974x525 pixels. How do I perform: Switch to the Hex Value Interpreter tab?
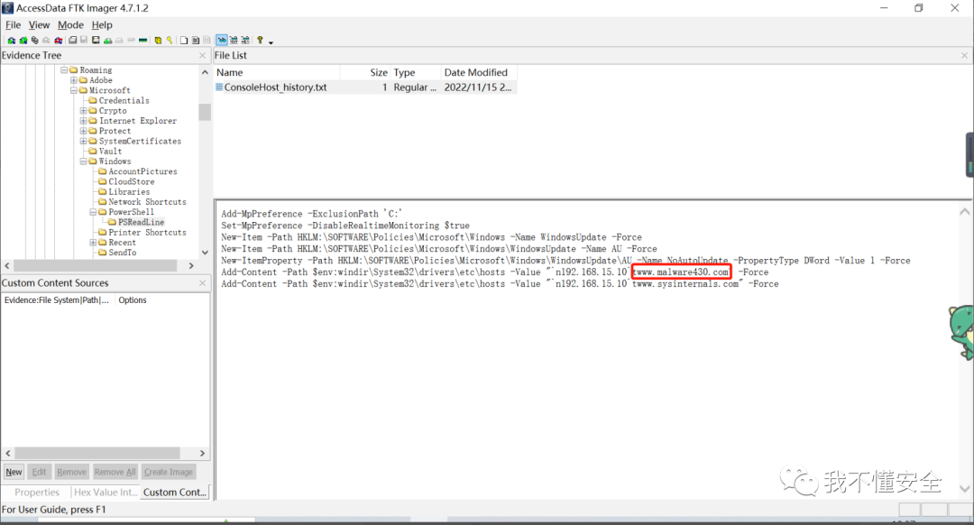tap(105, 492)
